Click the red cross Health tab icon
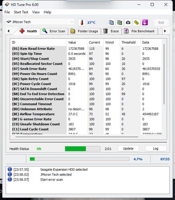This screenshot has width=175, height=200. (x=22, y=31)
